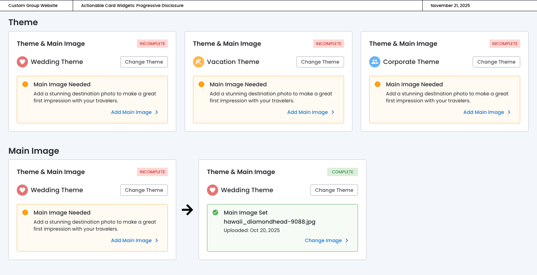Click the Corporate Theme people icon
Image resolution: width=537 pixels, height=275 pixels.
point(375,62)
